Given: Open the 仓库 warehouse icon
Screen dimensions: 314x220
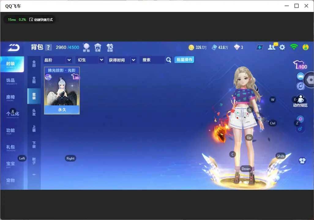Looking at the screenshot, I should pos(98,48).
